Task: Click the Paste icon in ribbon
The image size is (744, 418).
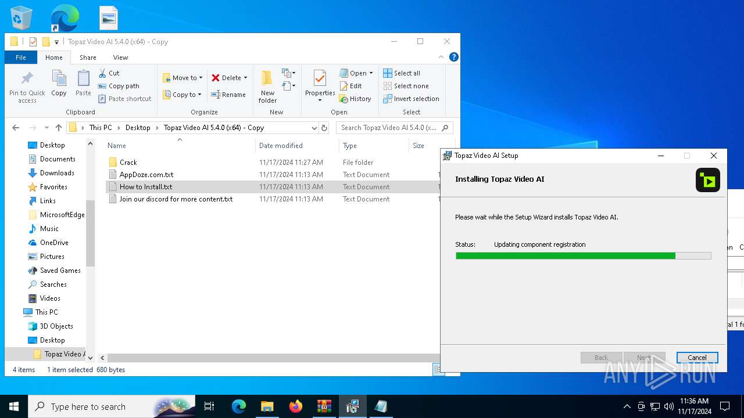Action: pos(83,78)
